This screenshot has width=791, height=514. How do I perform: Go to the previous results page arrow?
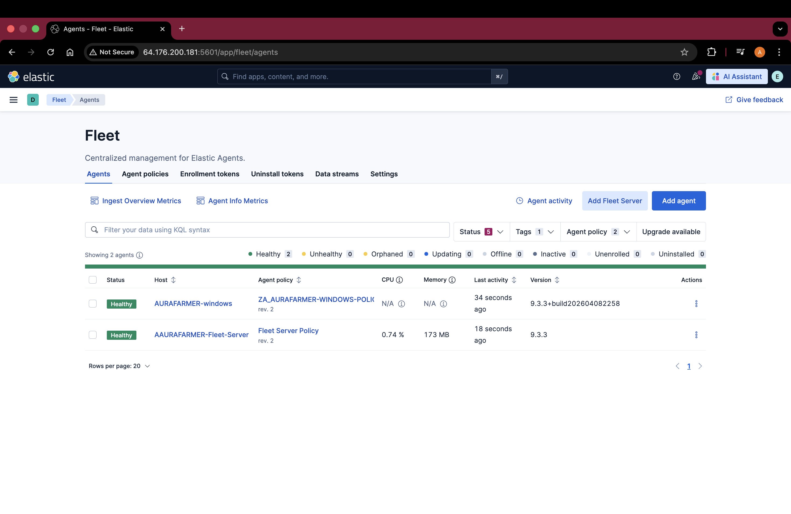click(678, 366)
